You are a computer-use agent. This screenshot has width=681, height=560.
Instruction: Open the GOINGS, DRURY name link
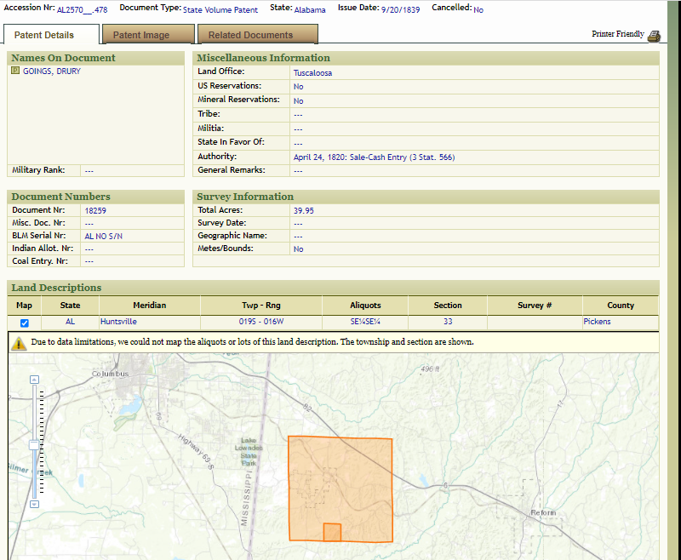point(52,71)
